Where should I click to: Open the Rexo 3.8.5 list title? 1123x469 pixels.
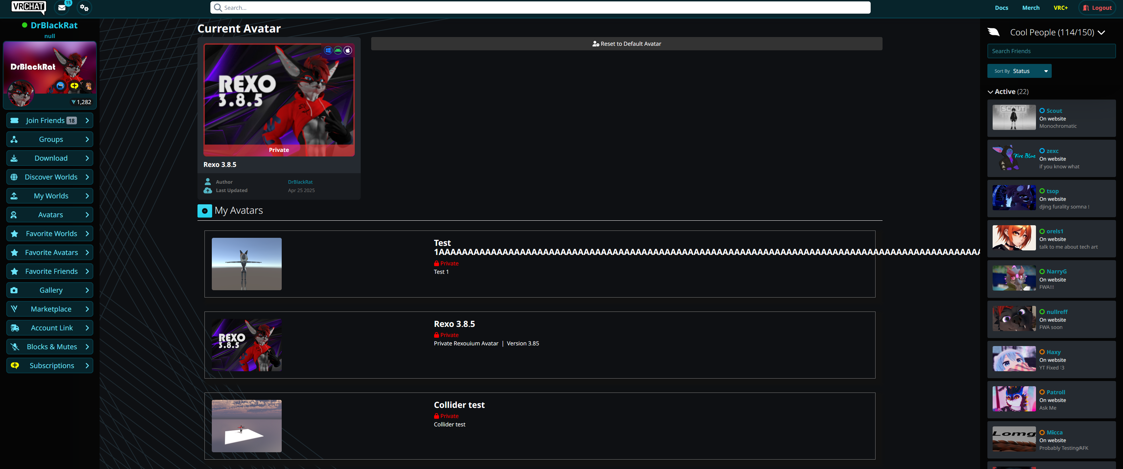(454, 324)
